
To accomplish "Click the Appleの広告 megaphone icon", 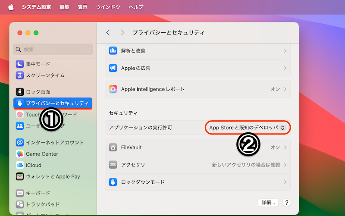I will [x=113, y=68].
